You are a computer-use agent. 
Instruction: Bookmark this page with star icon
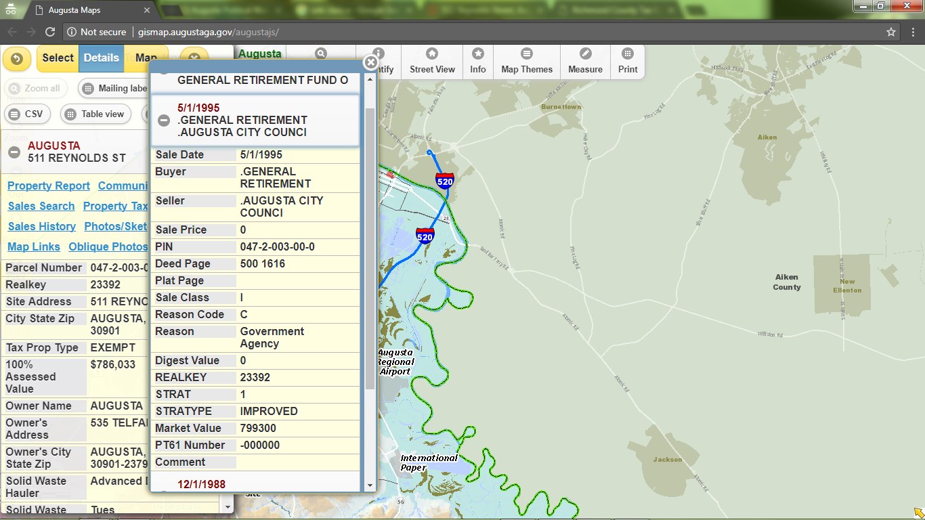click(x=891, y=32)
